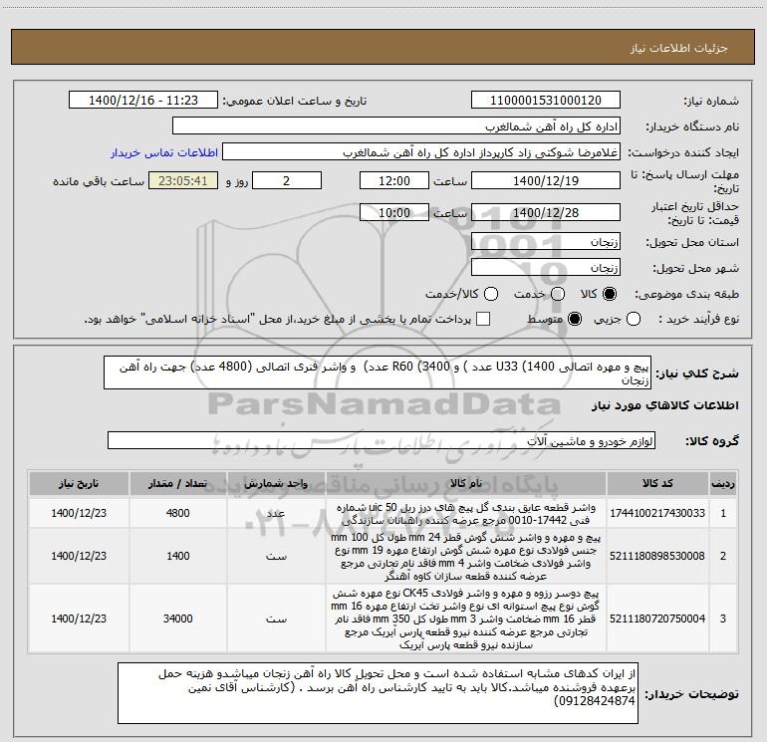767x742 pixels.
Task: Click the goods group field لوازم خودرو و ماشین آلات
Action: pos(382,440)
